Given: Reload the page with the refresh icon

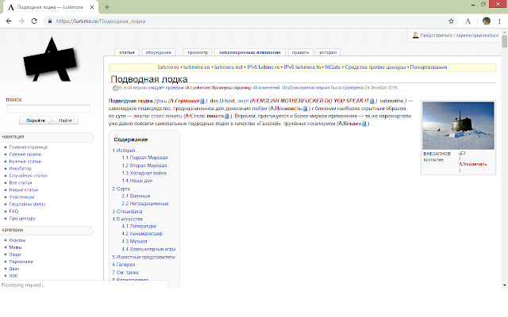Looking at the screenshot, I should point(34,21).
